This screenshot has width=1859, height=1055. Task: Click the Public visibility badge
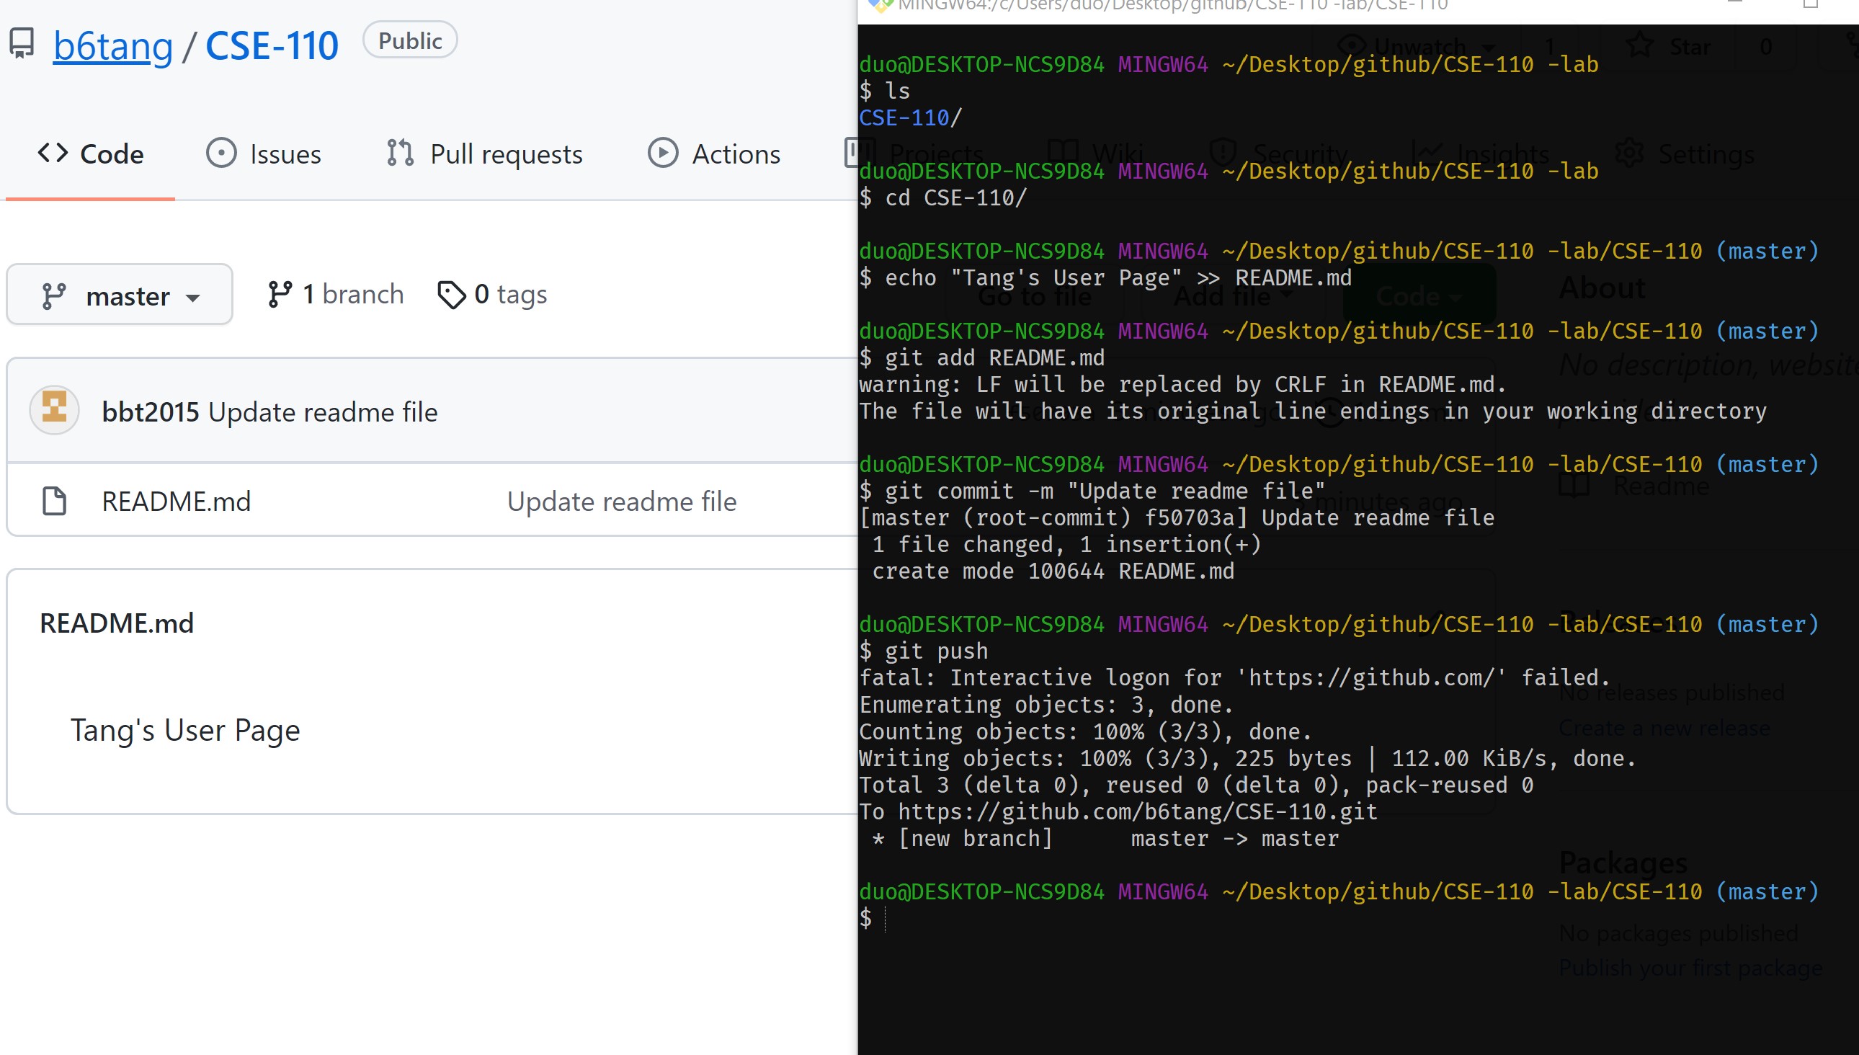409,40
